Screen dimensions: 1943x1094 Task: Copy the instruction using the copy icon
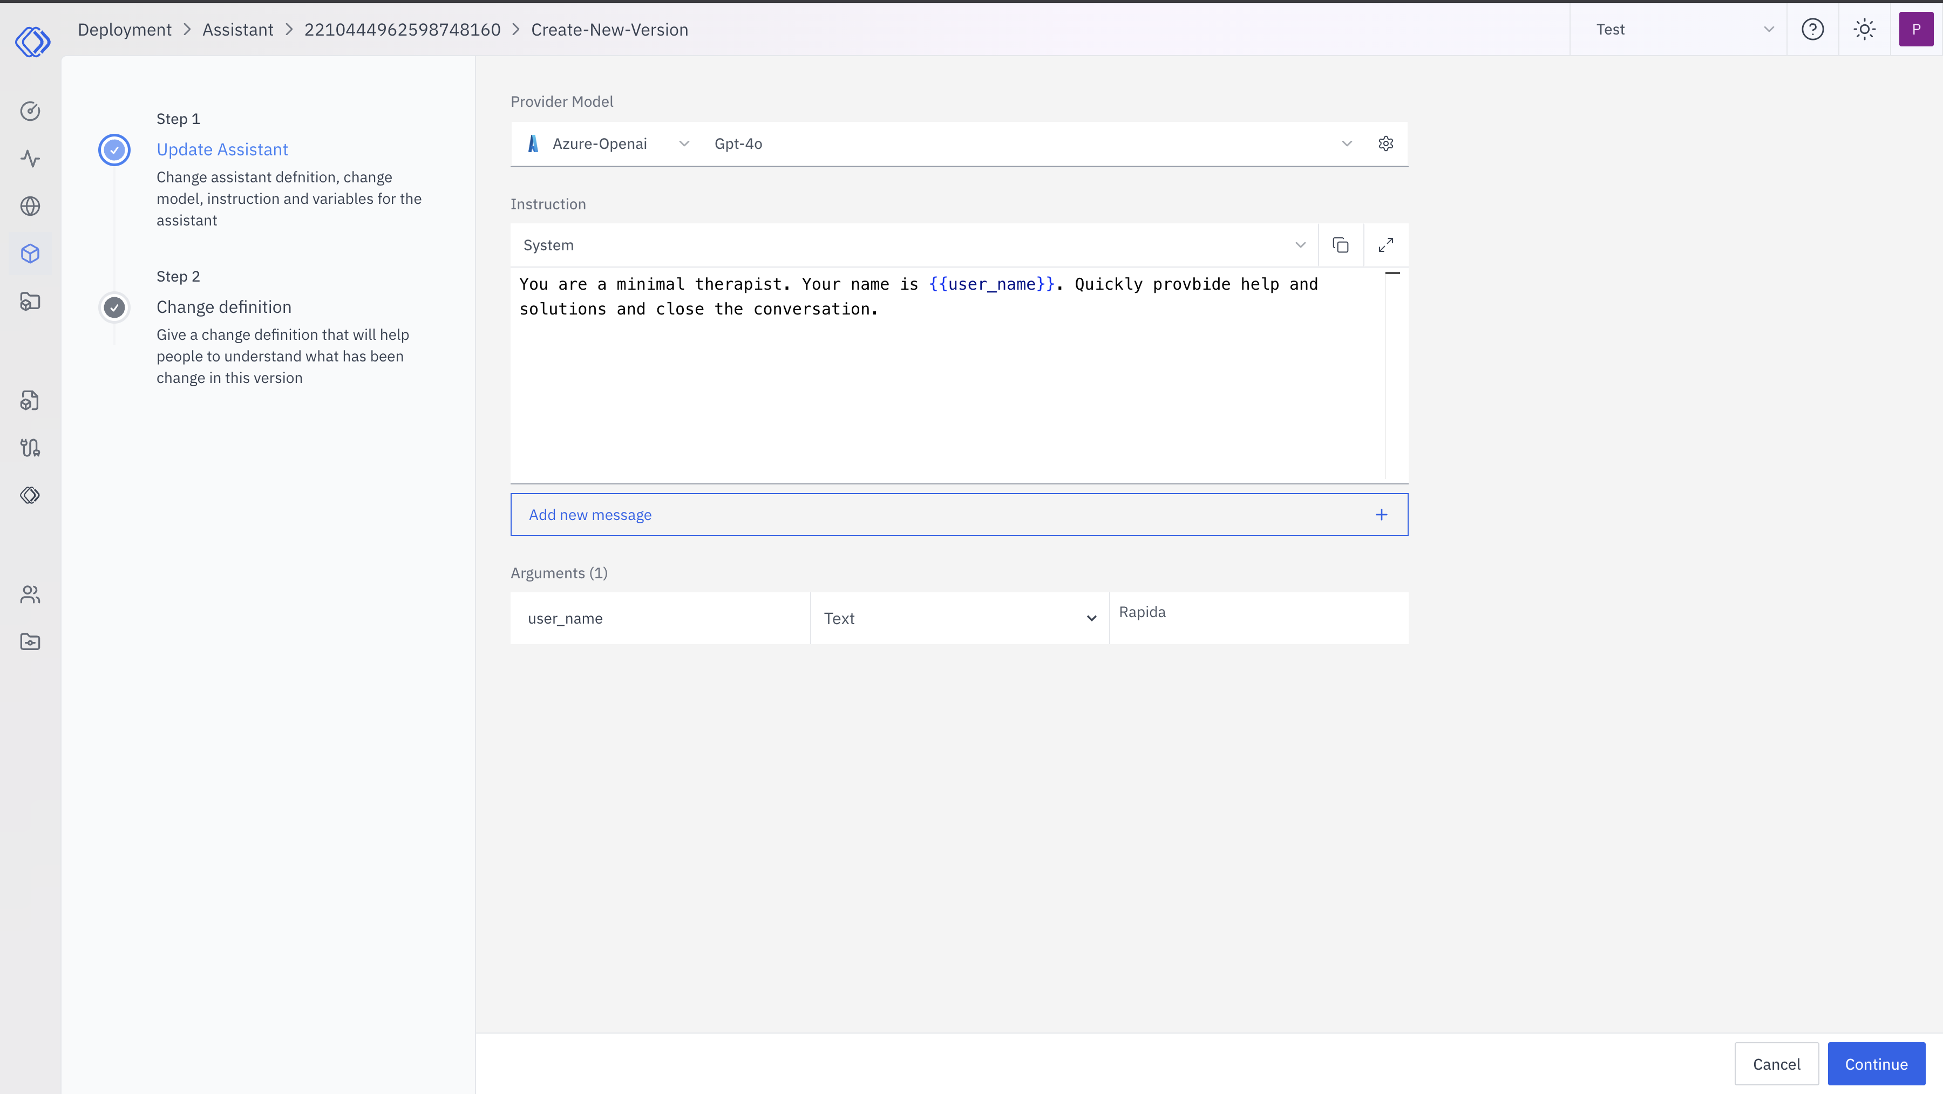[1341, 244]
